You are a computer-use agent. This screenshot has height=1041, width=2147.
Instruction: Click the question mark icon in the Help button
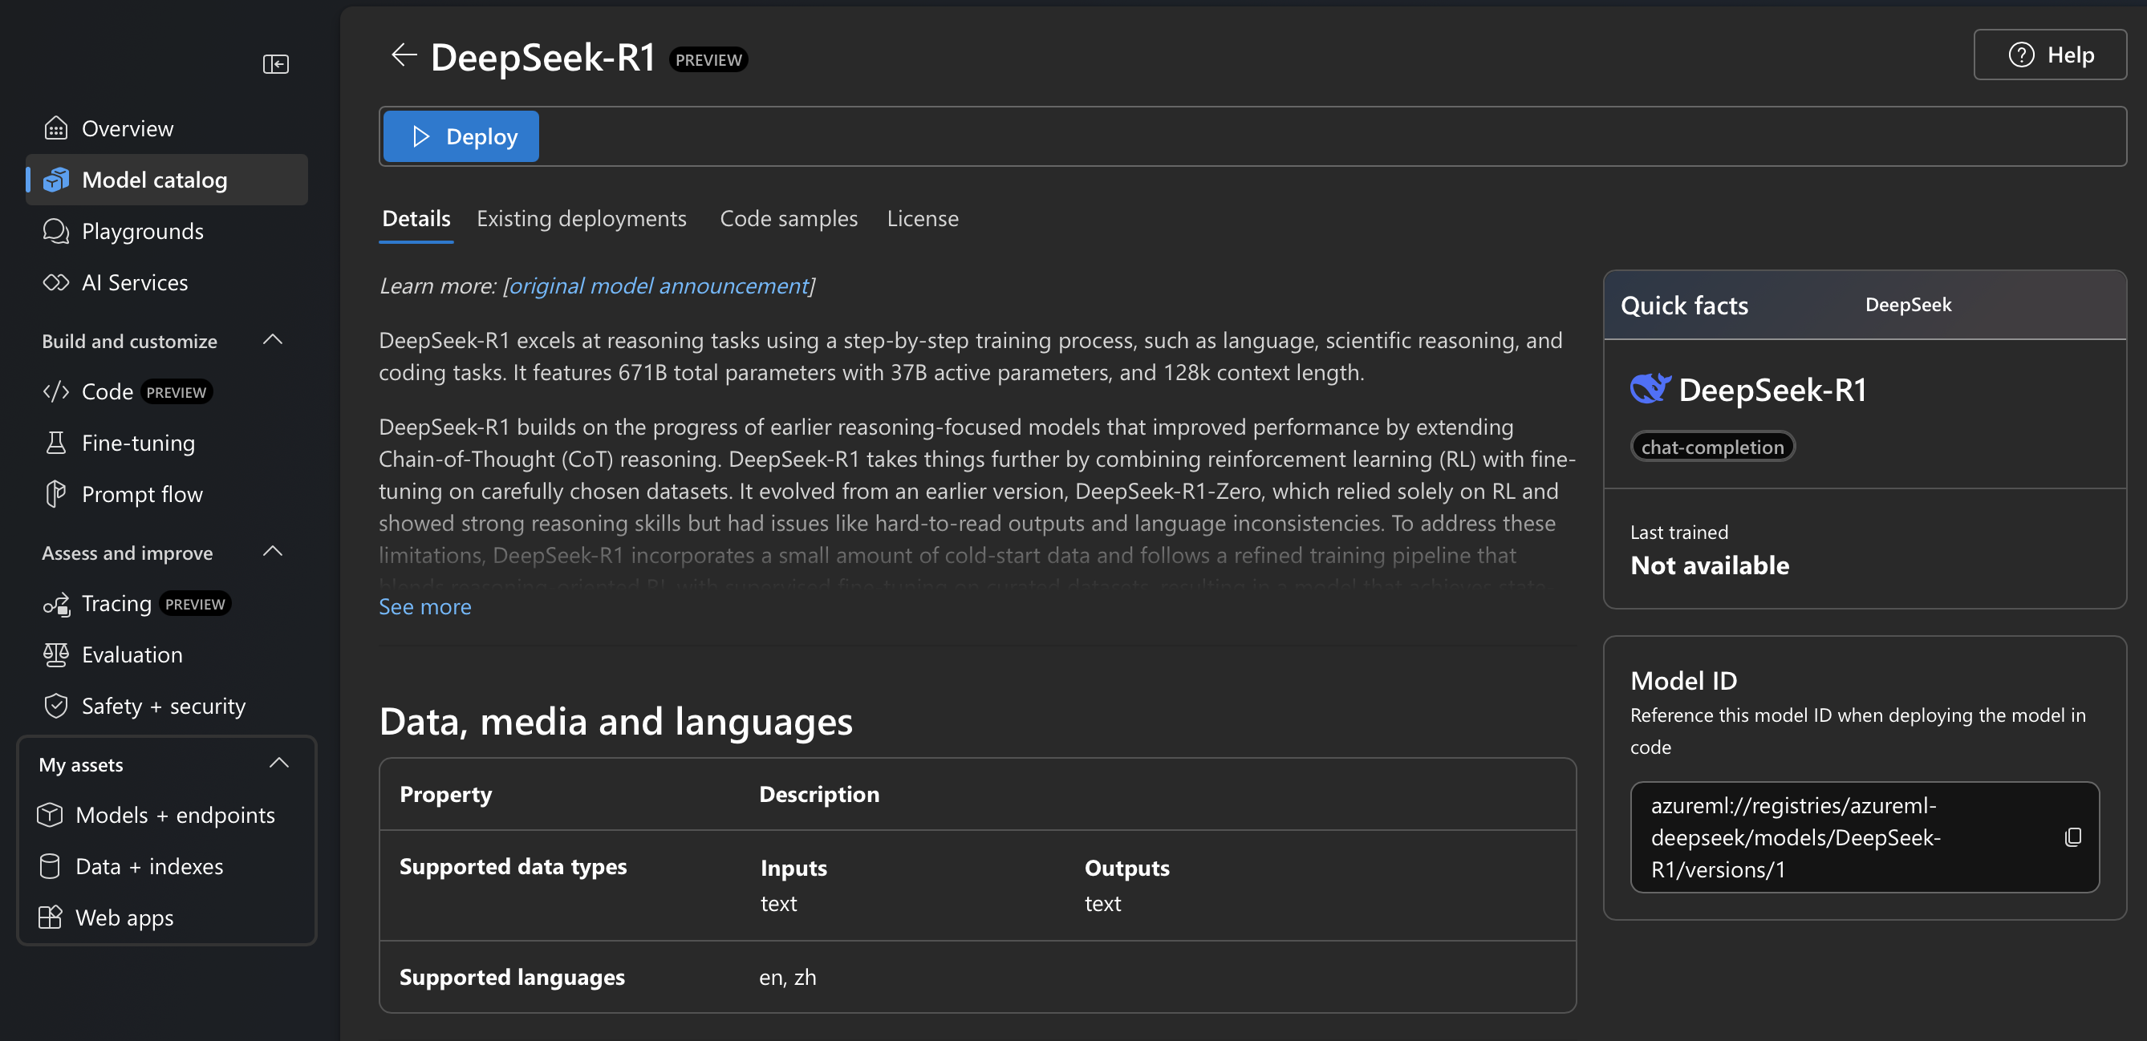(2021, 55)
